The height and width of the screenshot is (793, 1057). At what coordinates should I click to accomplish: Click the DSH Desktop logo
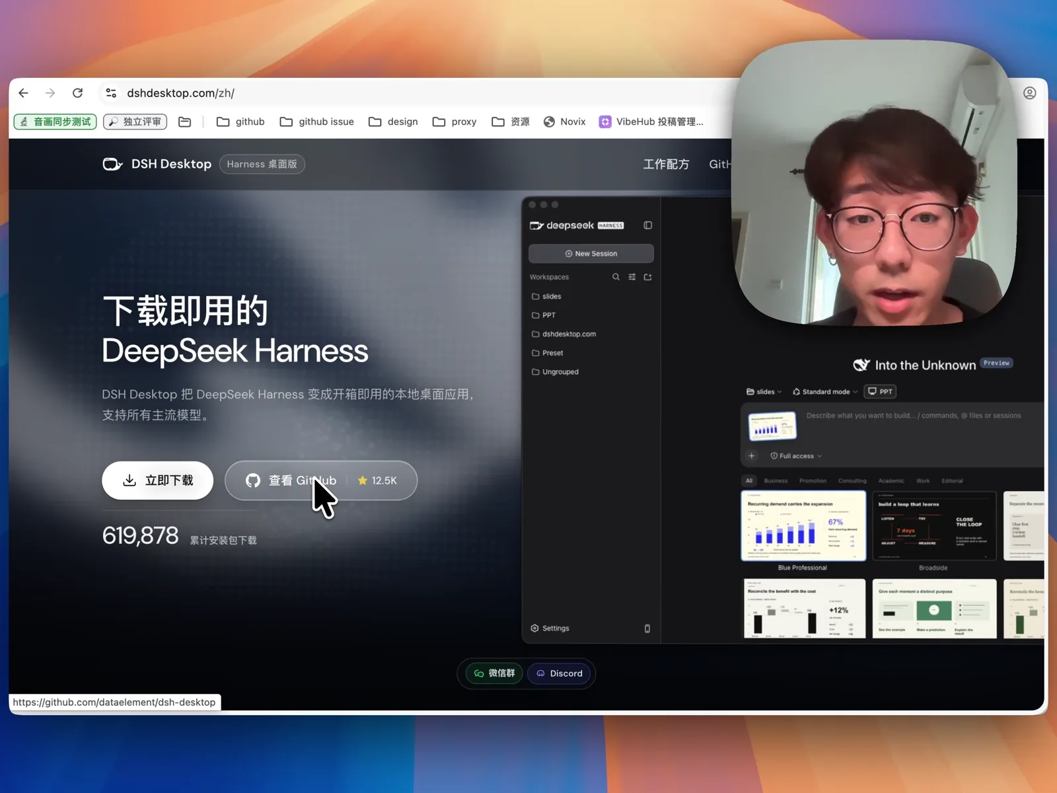[x=157, y=164]
